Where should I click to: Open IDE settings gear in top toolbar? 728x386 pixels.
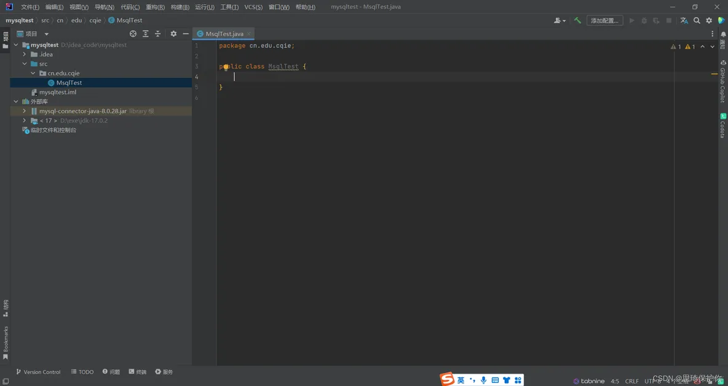pos(708,20)
